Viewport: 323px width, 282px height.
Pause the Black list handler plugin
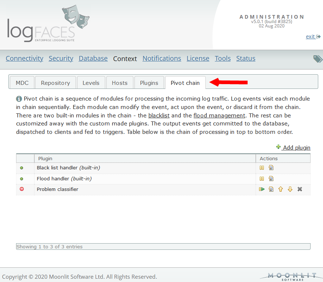point(262,168)
